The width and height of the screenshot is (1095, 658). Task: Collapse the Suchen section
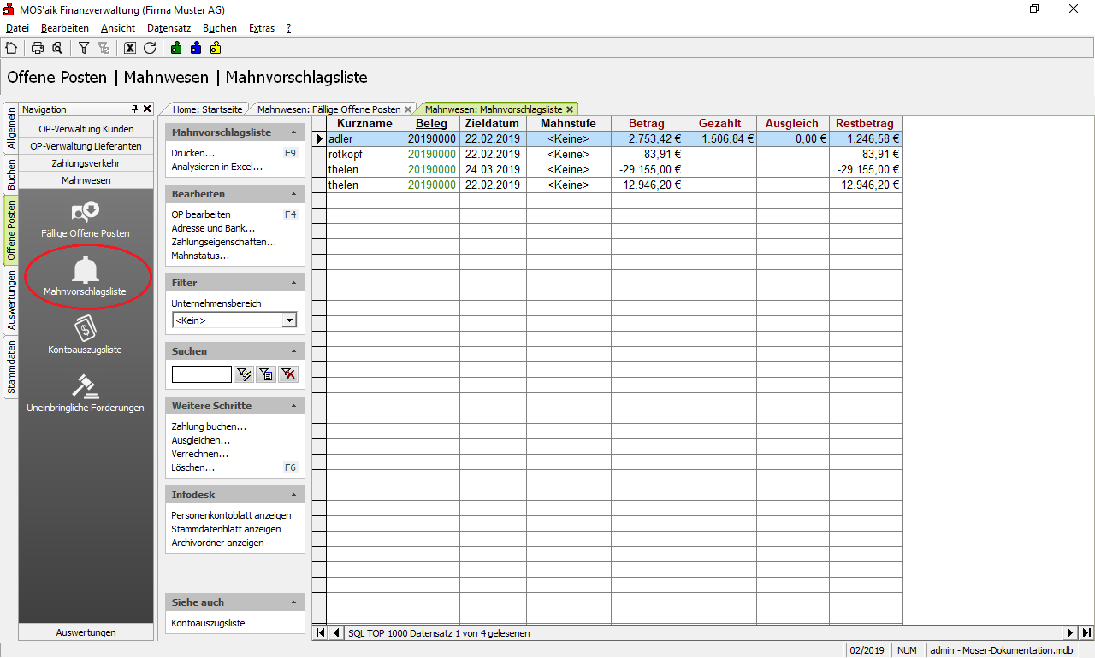[294, 351]
